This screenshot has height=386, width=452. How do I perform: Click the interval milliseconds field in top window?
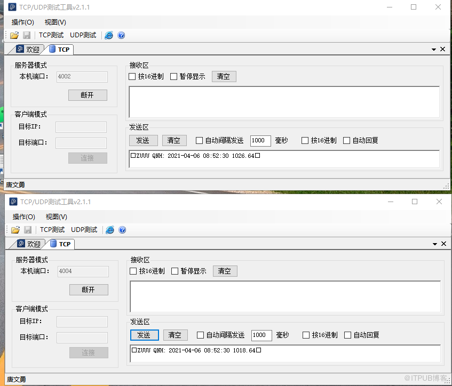click(260, 141)
